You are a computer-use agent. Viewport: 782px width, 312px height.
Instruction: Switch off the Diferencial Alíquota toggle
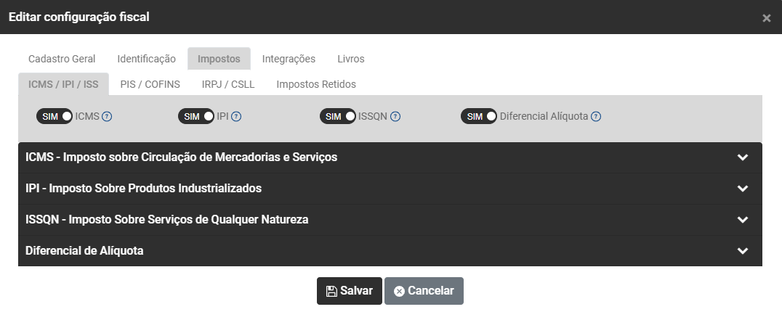click(x=480, y=116)
